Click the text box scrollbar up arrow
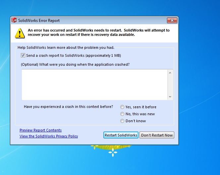Viewport: 220px width, 175px height. (170, 73)
